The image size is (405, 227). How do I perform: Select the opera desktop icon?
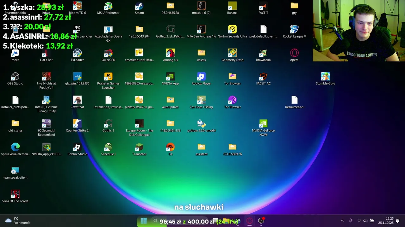click(x=294, y=55)
